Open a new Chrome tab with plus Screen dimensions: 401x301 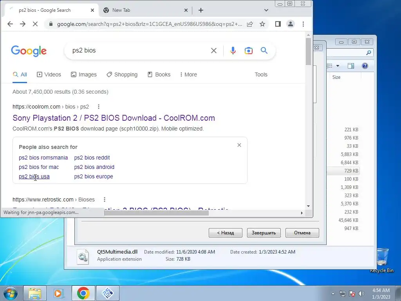(x=201, y=10)
